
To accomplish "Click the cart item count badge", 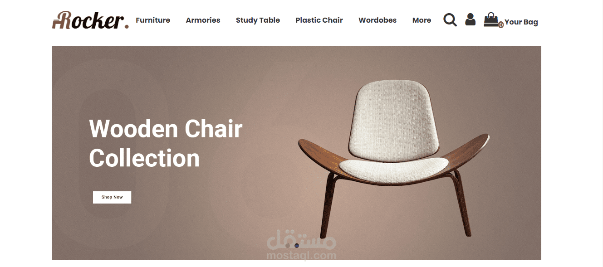I will coord(501,25).
